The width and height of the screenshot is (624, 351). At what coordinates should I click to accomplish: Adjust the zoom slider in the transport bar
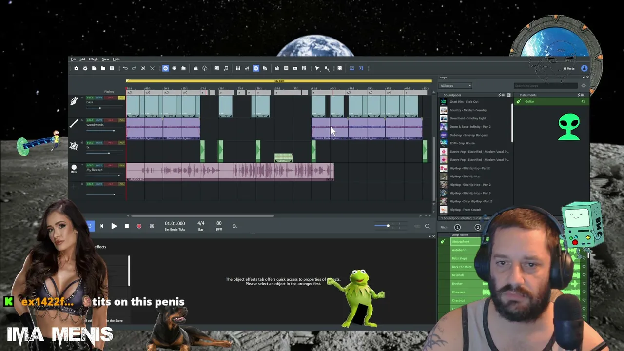click(x=390, y=226)
